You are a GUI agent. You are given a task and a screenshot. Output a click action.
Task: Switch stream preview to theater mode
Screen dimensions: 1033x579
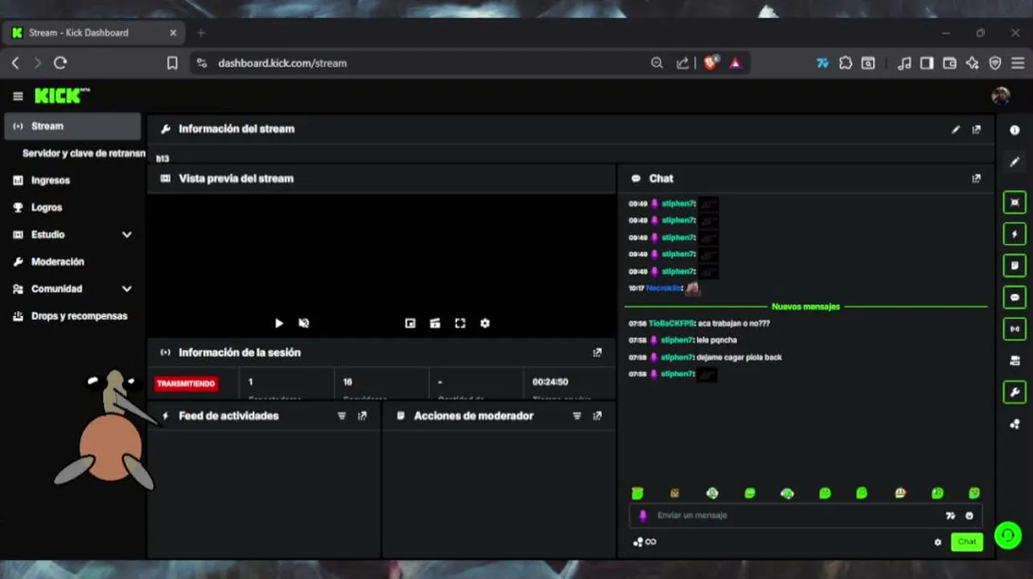pos(435,323)
